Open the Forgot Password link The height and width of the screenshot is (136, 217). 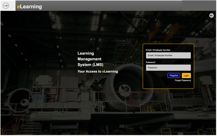(183, 80)
